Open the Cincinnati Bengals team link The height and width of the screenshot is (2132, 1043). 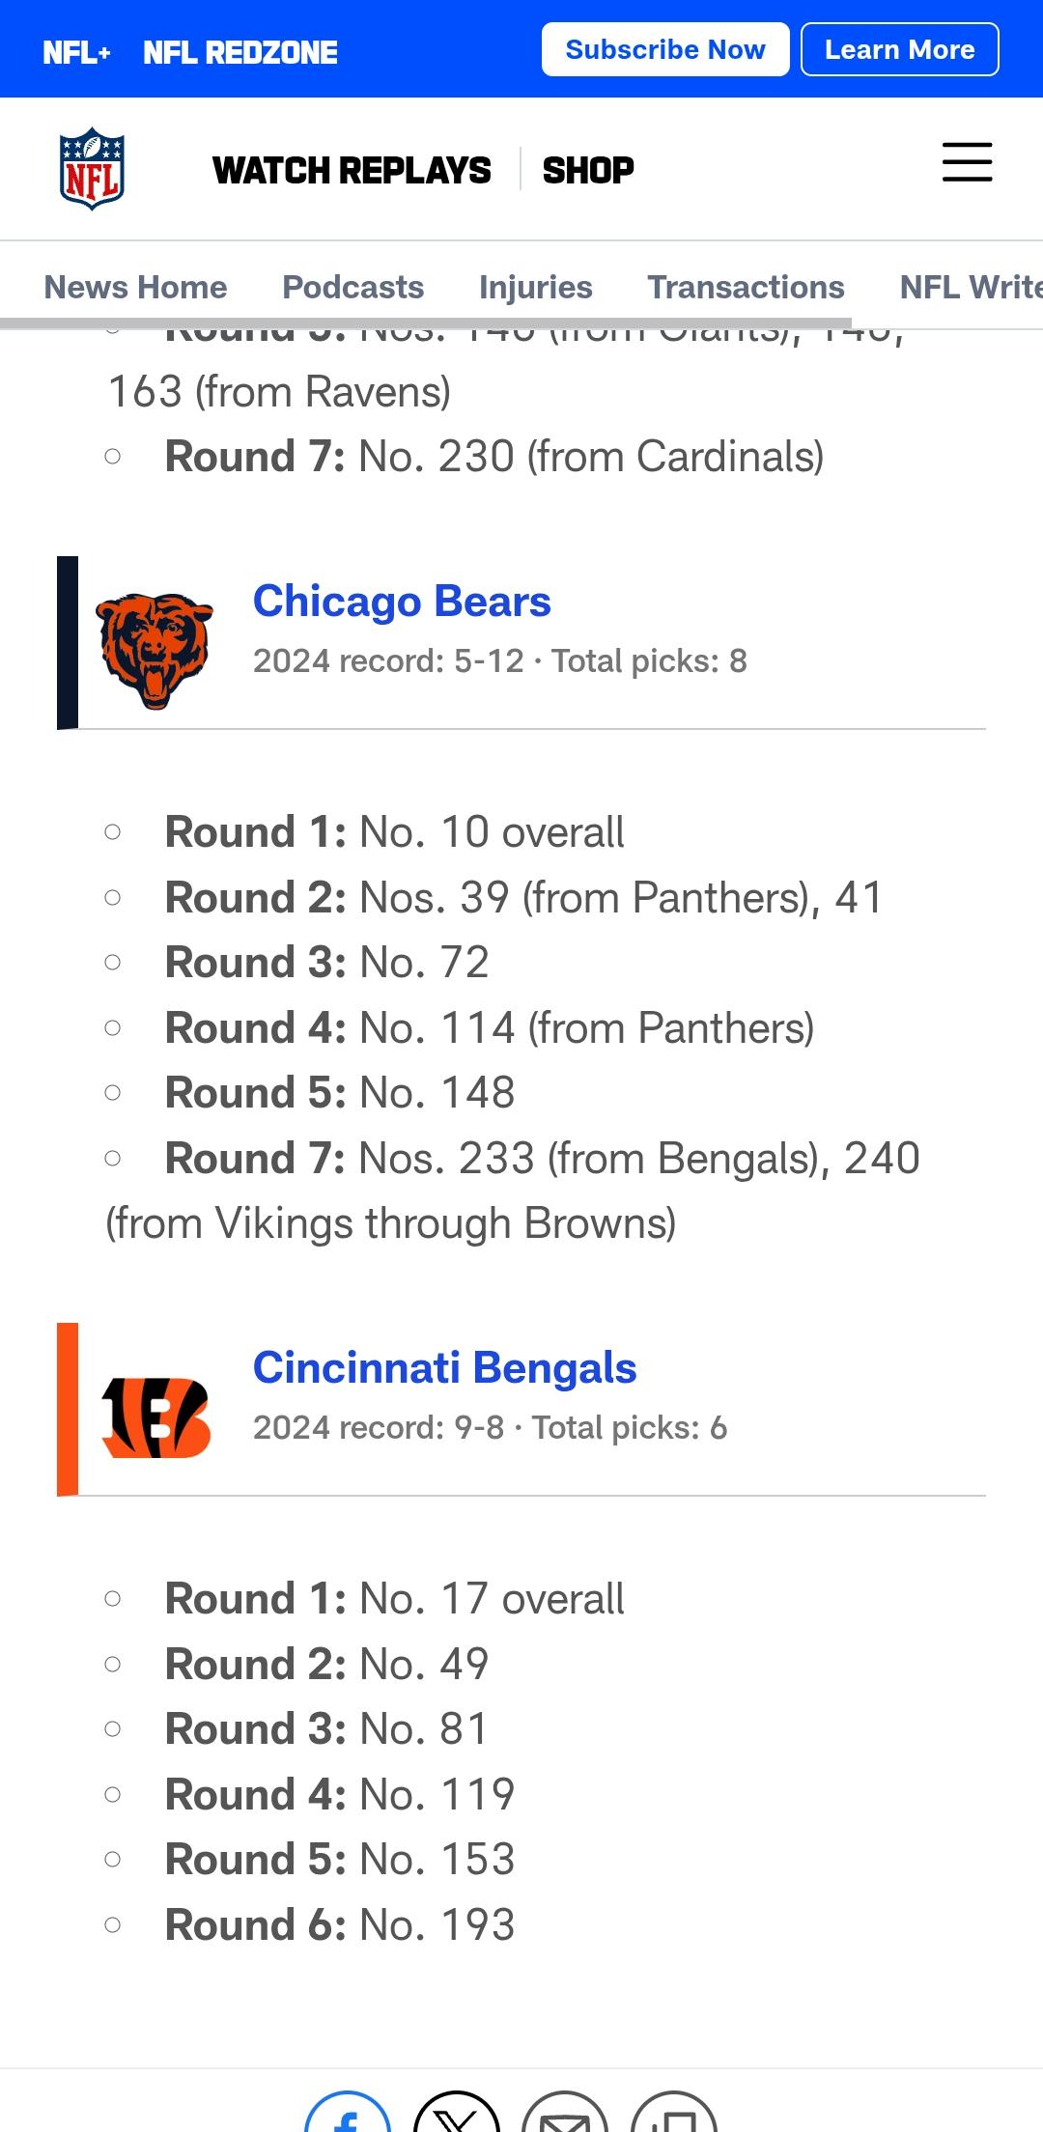click(x=444, y=1368)
